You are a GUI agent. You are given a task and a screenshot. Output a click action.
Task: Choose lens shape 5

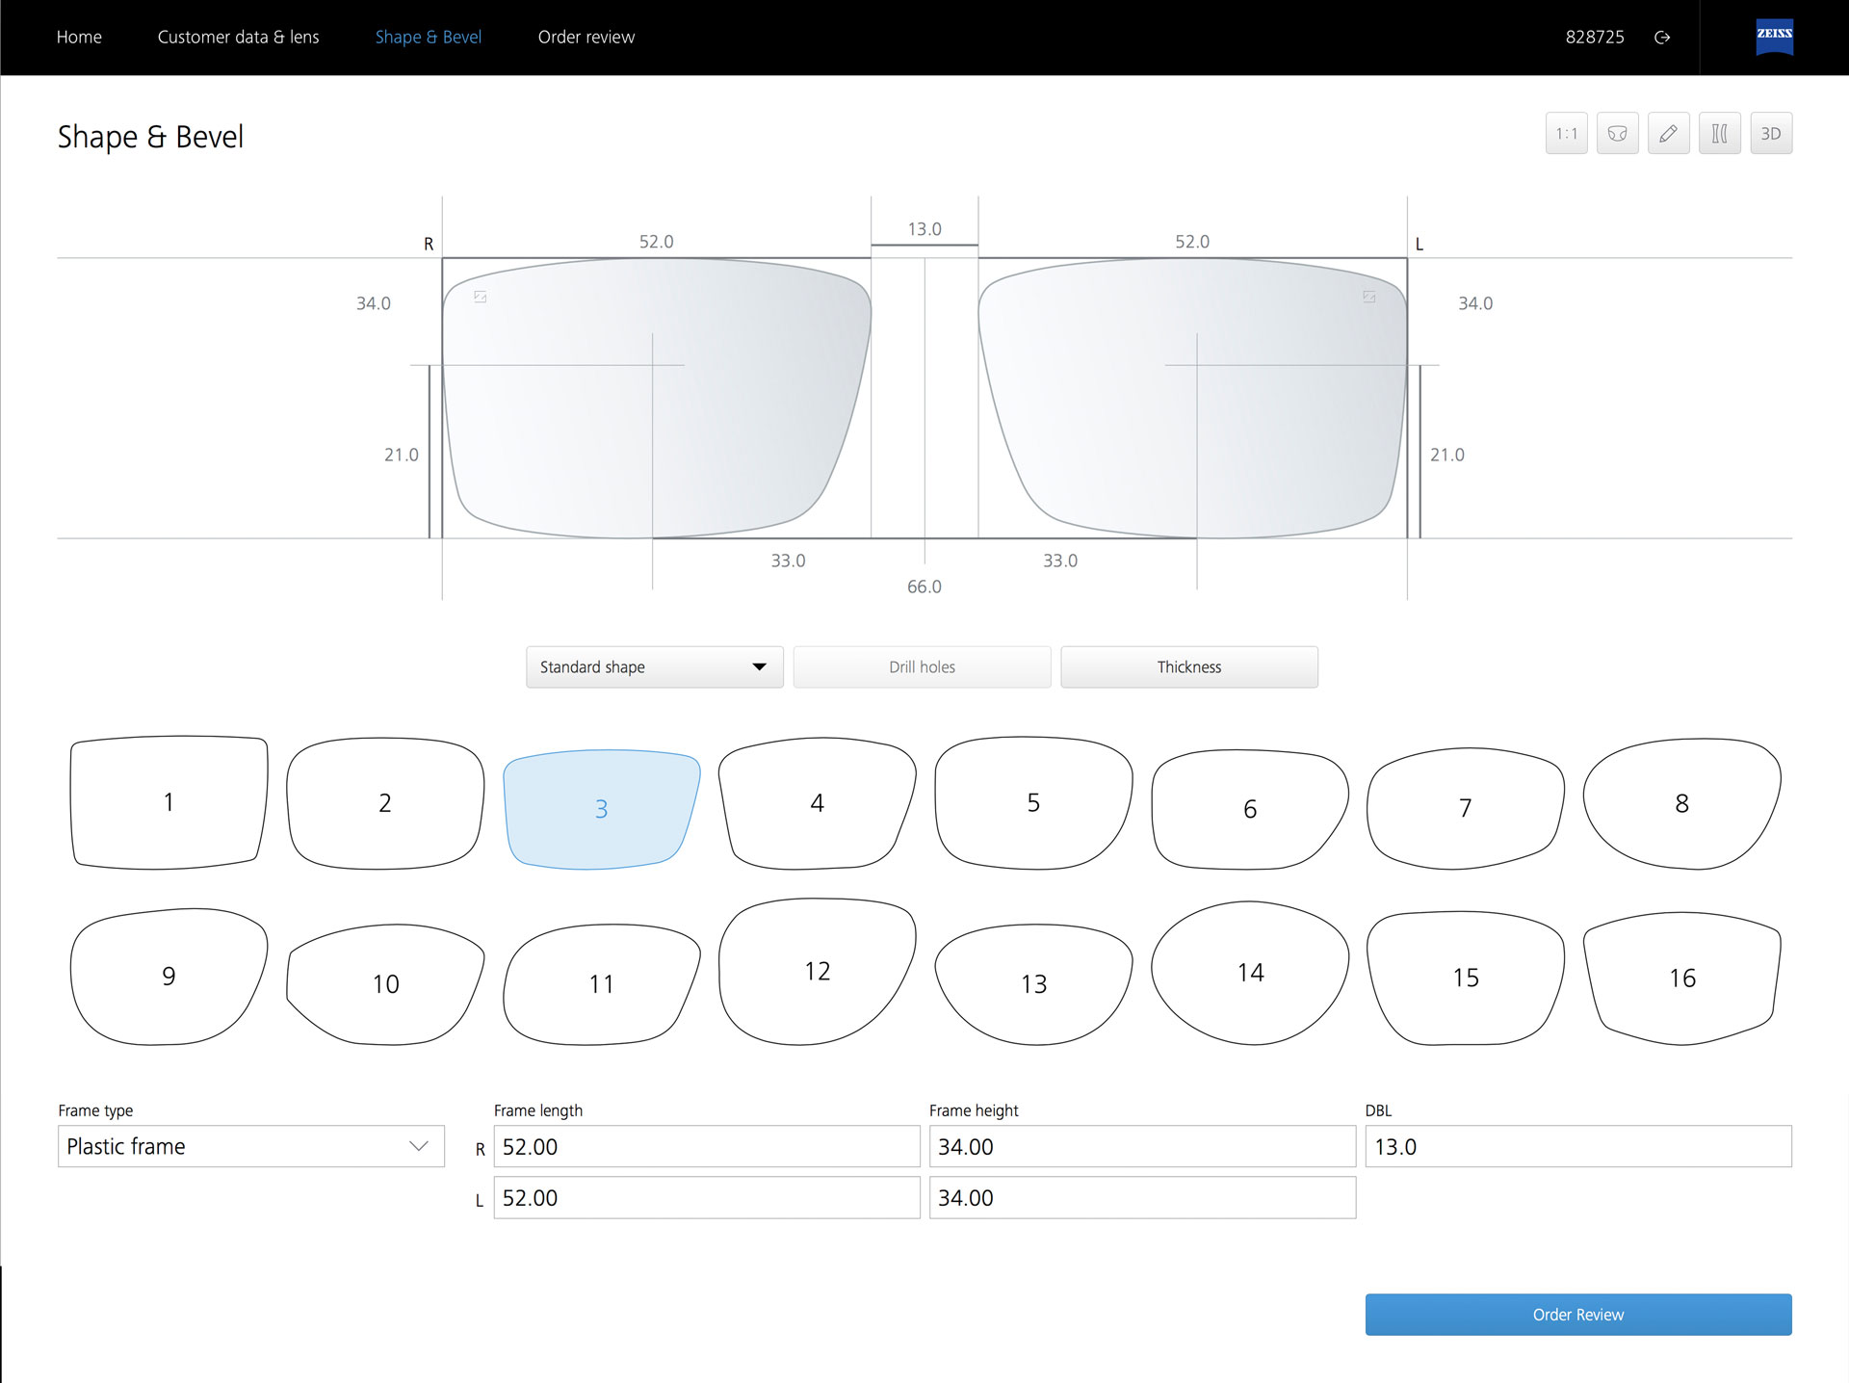click(x=1033, y=803)
